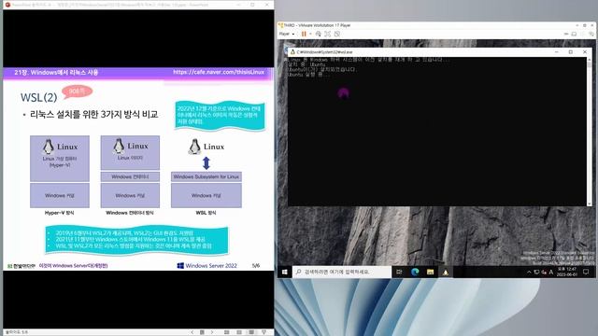Send Ctrl+Alt+Del to the virtual machine

[318, 34]
